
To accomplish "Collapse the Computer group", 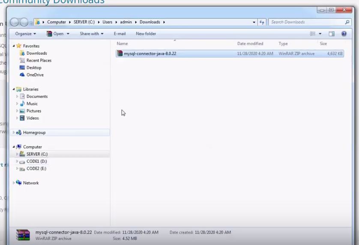I will pos(14,147).
